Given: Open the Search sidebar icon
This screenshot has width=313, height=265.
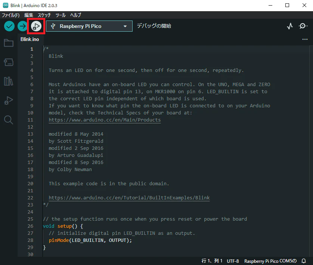Looking at the screenshot, I should (x=9, y=120).
